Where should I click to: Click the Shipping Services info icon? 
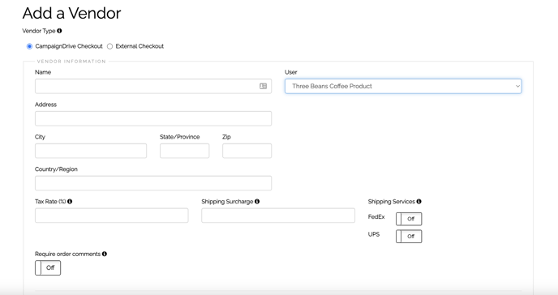click(418, 202)
